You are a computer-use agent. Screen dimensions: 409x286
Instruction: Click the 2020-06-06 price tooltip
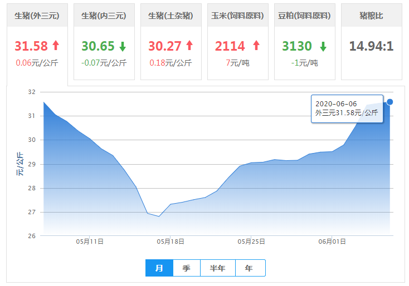click(x=347, y=109)
